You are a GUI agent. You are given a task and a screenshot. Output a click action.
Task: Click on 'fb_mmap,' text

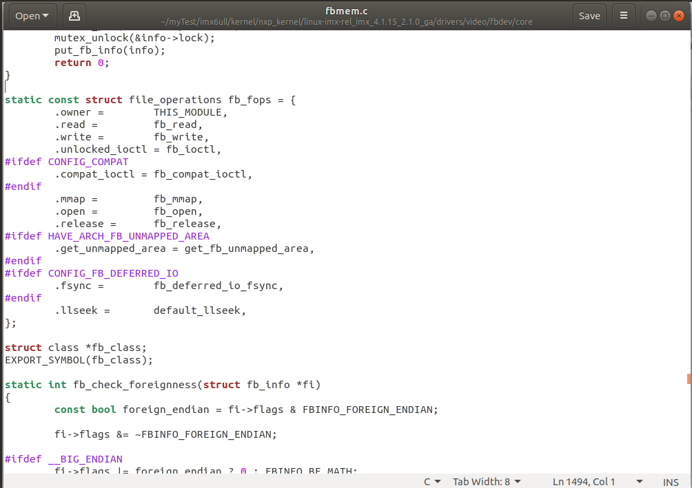[178, 199]
